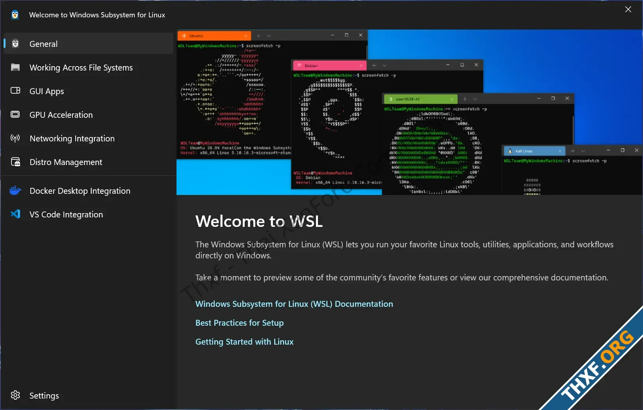Click the GPU Acceleration chip icon
This screenshot has width=643, height=410.
point(15,114)
